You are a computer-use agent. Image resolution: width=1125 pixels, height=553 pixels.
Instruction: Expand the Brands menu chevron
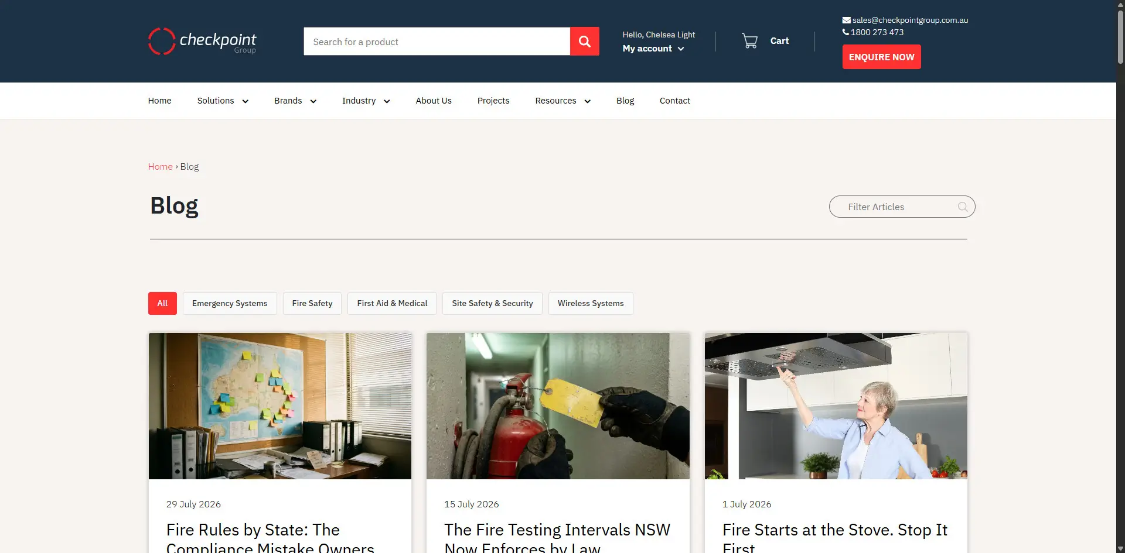[313, 101]
